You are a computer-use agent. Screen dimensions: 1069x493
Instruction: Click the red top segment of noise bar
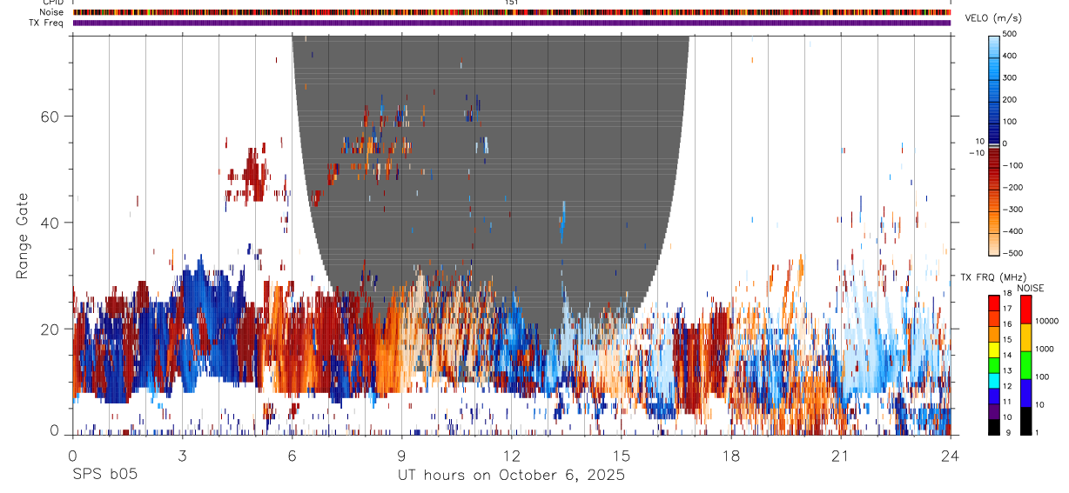(1025, 310)
